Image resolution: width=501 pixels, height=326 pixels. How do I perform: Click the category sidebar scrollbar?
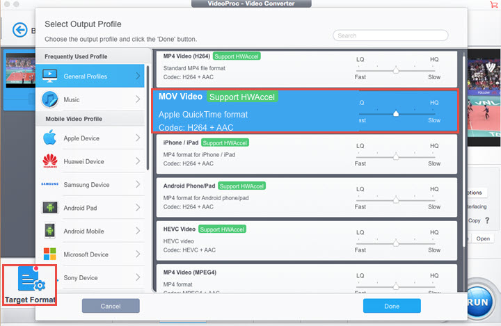point(148,117)
